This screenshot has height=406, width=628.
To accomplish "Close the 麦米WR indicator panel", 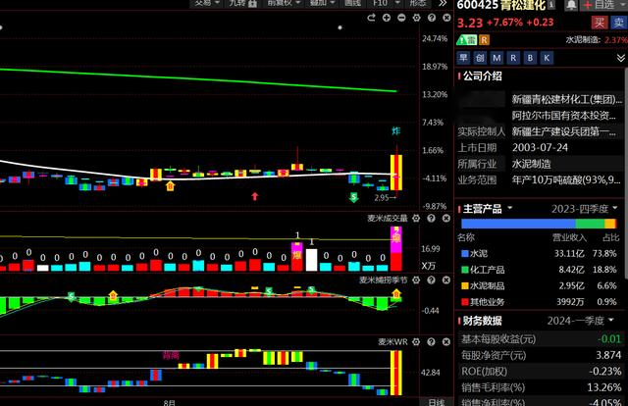I will click(446, 341).
